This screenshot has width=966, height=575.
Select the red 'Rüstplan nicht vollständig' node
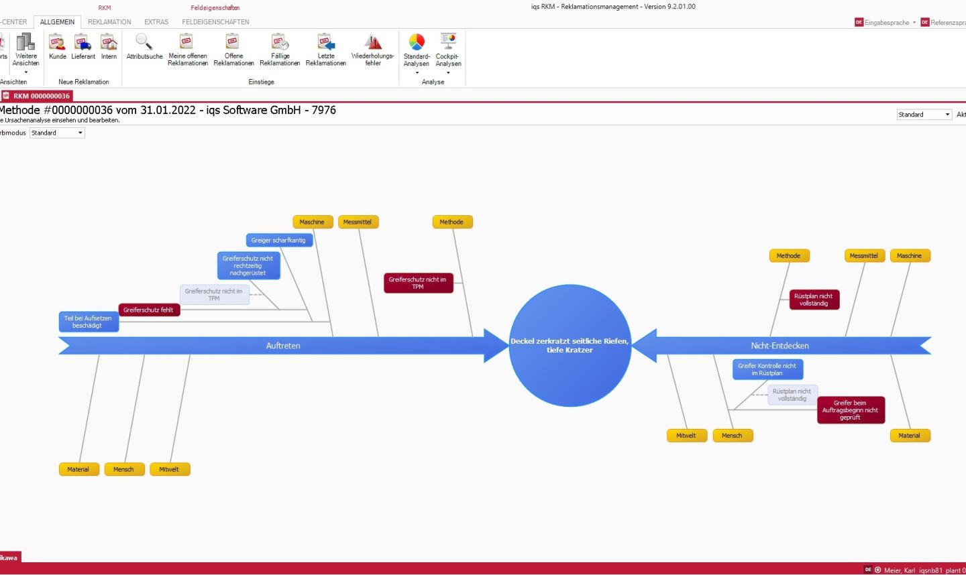click(814, 299)
